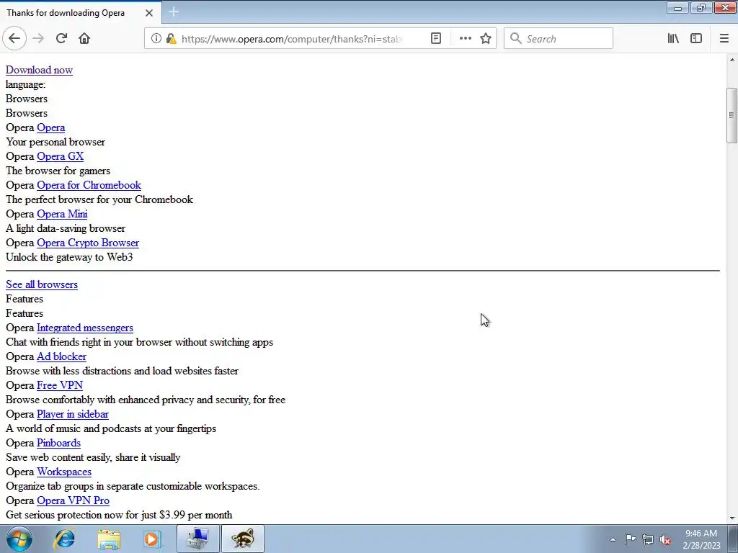Open the Opera GX link
738x553 pixels.
tap(61, 156)
